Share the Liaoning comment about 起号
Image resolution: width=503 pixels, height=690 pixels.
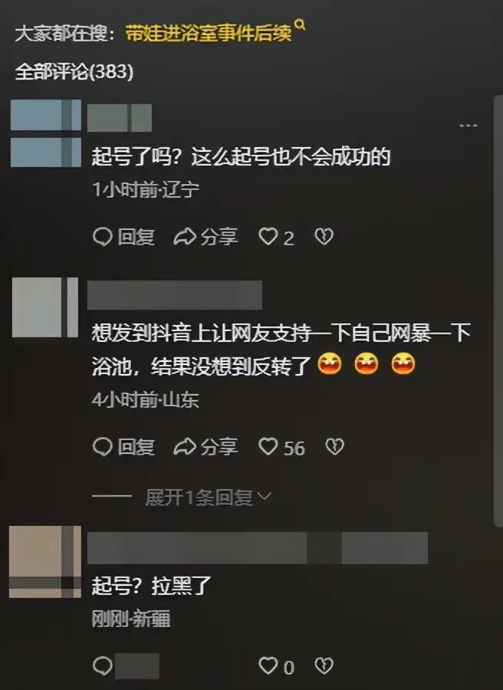tap(205, 237)
